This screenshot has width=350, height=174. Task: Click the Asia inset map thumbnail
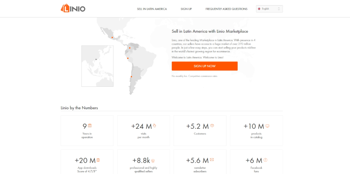(97, 66)
